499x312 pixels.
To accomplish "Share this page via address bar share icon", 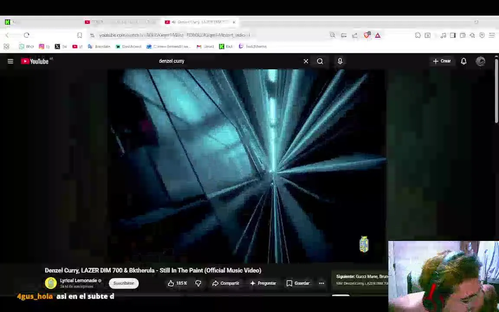I will click(354, 35).
